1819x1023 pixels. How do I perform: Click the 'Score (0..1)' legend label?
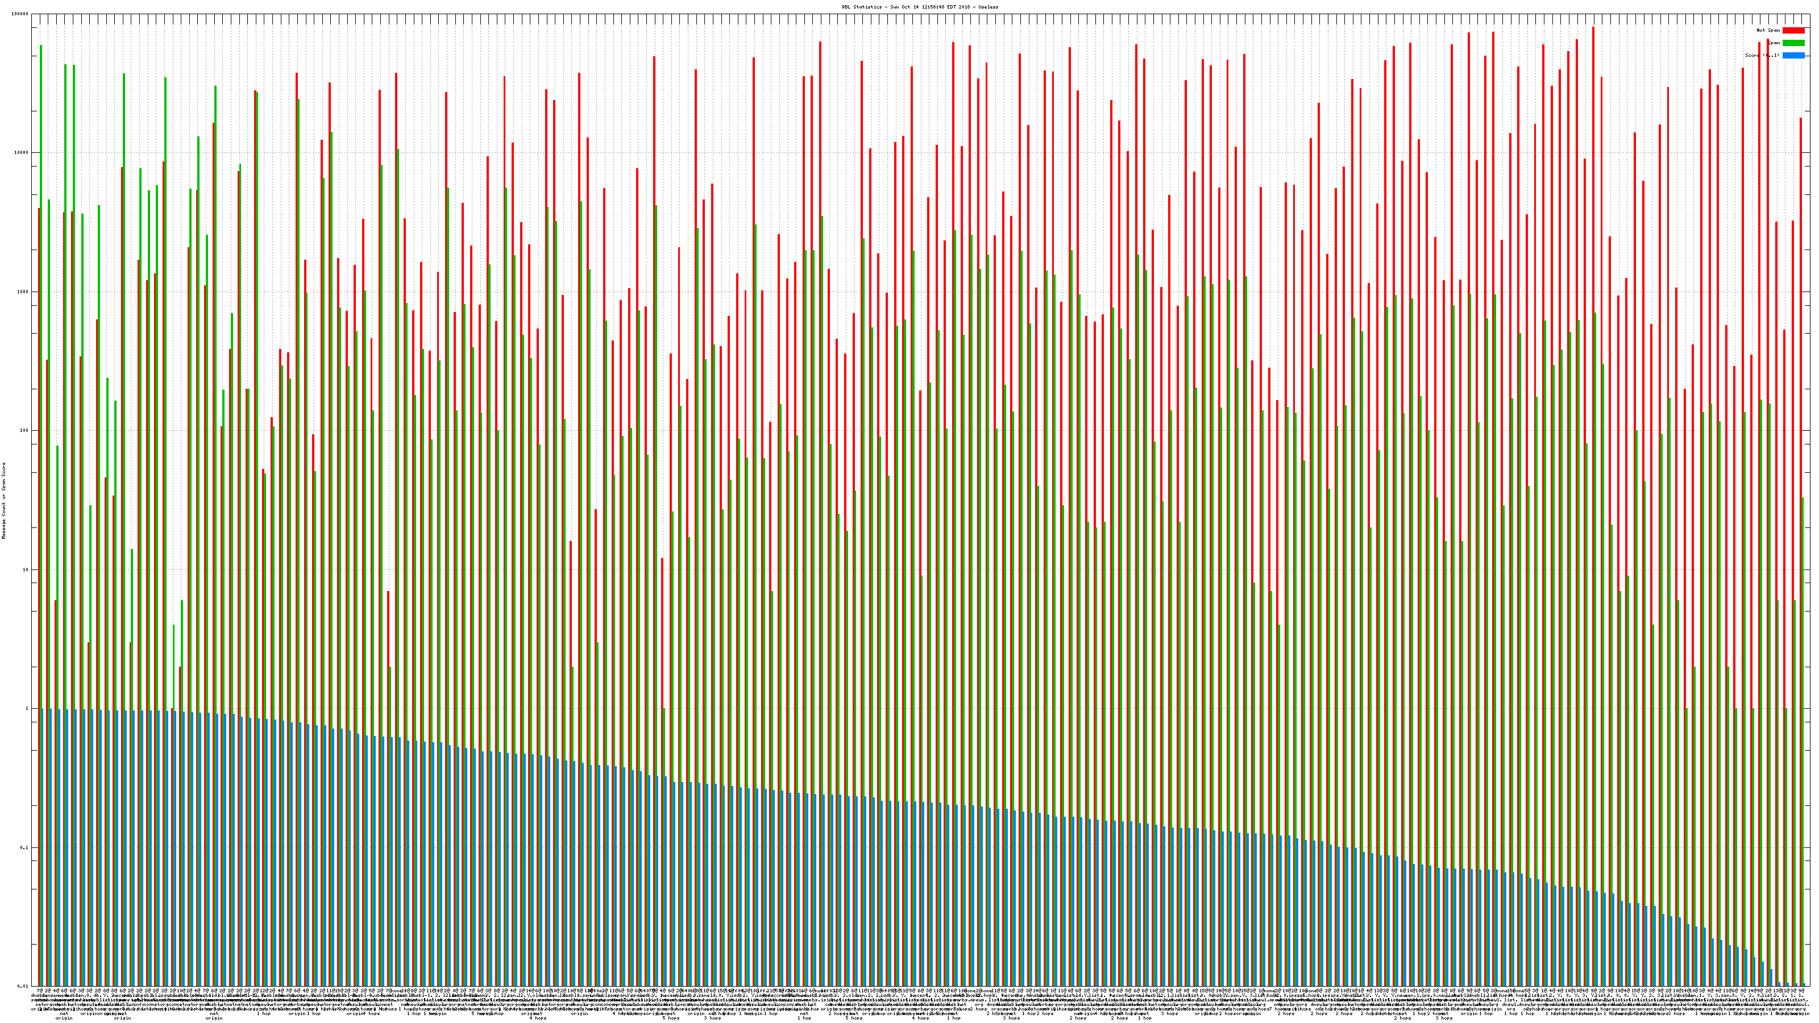click(1763, 55)
